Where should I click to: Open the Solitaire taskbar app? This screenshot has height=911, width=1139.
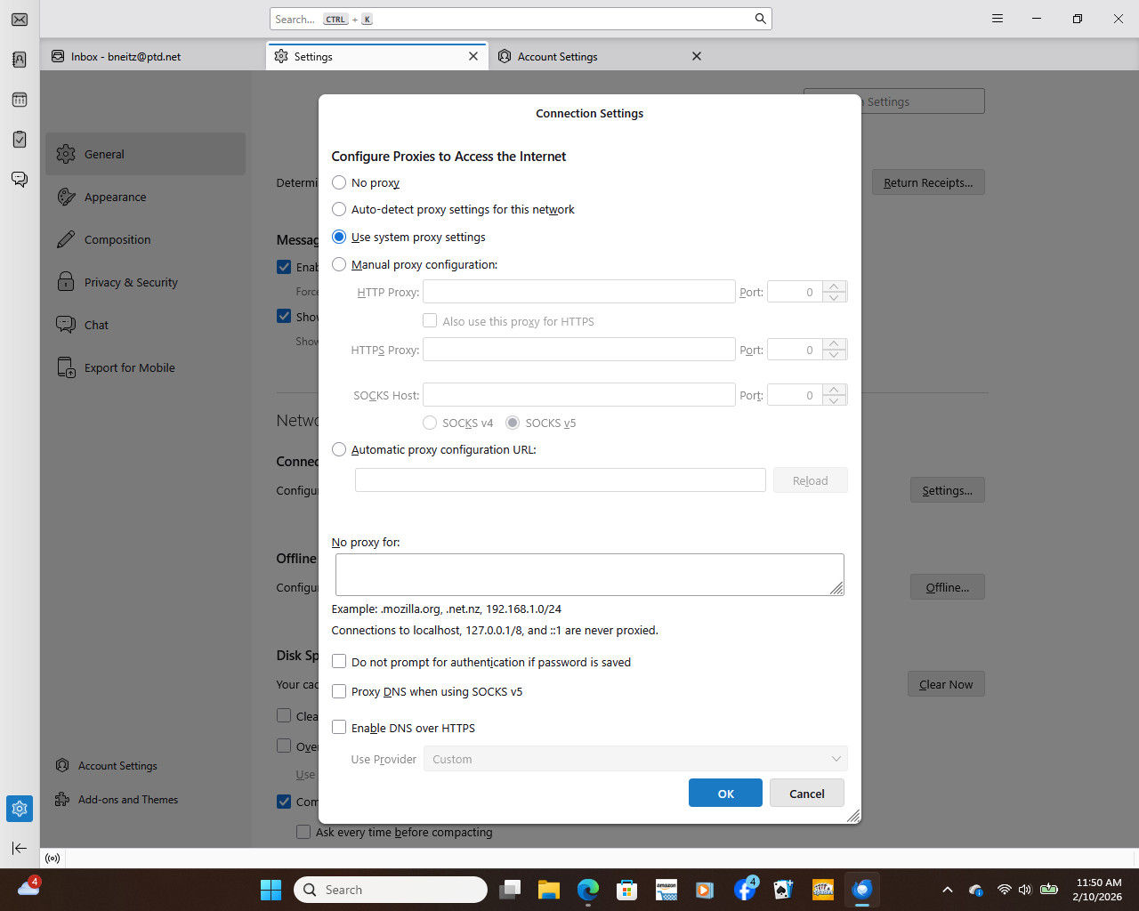[x=783, y=890]
